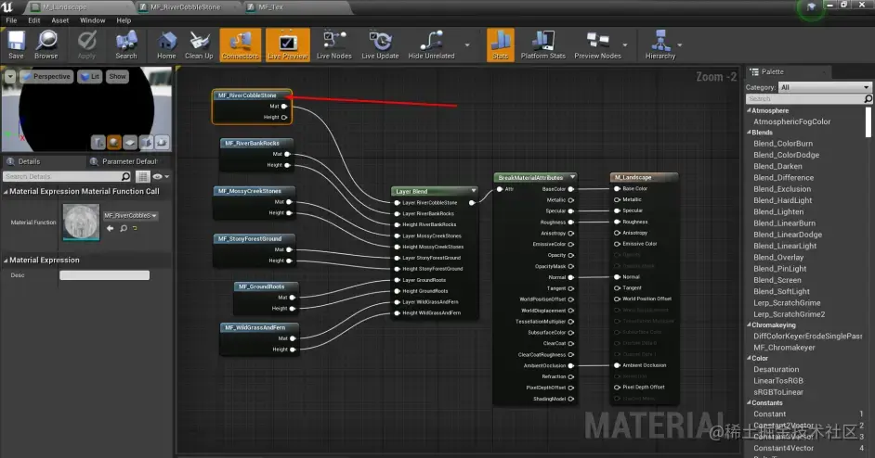This screenshot has height=458, width=875.
Task: Click the Preview Nodes toolbar icon
Action: (x=597, y=45)
